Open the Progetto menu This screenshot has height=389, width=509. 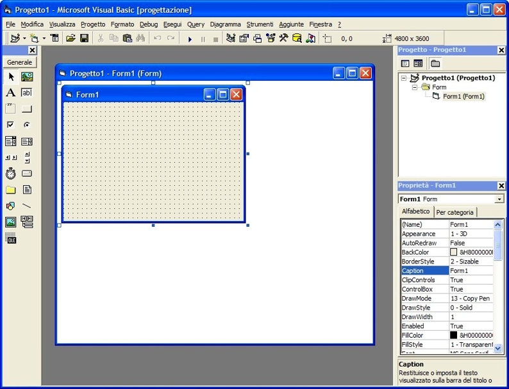(93, 24)
